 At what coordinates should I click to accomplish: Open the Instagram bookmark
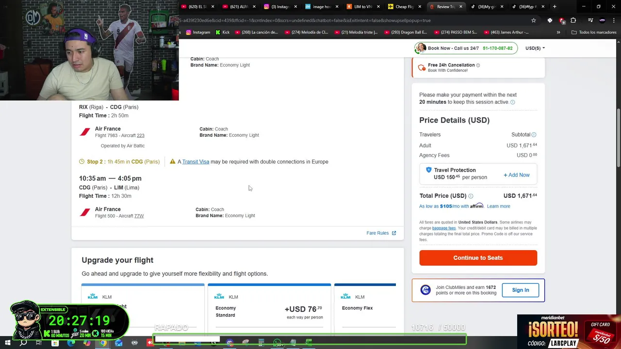pyautogui.click(x=198, y=32)
